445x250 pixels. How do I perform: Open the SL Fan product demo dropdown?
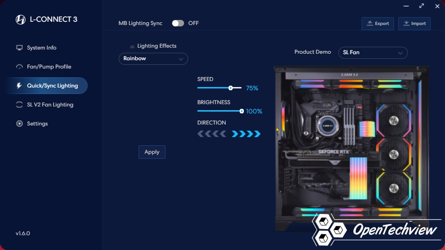coord(373,53)
